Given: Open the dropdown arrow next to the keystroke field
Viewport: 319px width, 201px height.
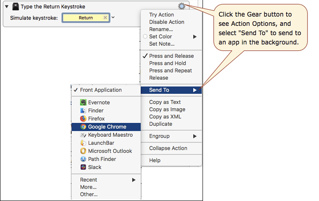Looking at the screenshot, I should click(x=113, y=18).
